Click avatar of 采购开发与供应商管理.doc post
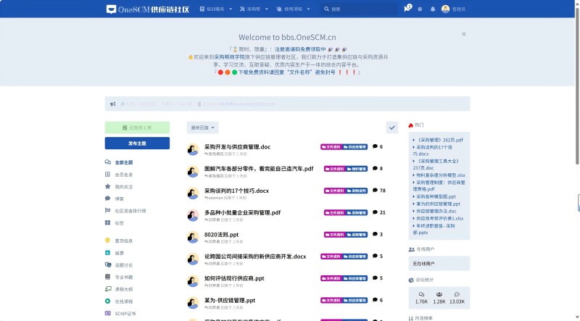The height and width of the screenshot is (321, 580). 193,149
